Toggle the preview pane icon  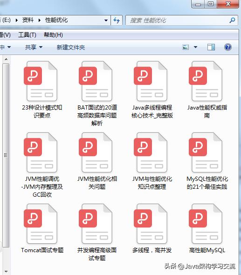pyautogui.click(x=211, y=47)
